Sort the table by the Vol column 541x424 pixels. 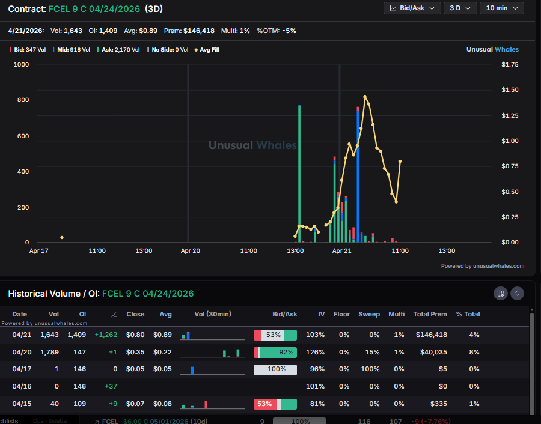[53, 314]
